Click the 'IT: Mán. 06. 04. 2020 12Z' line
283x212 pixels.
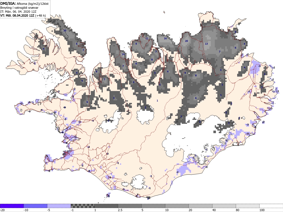pos(18,12)
